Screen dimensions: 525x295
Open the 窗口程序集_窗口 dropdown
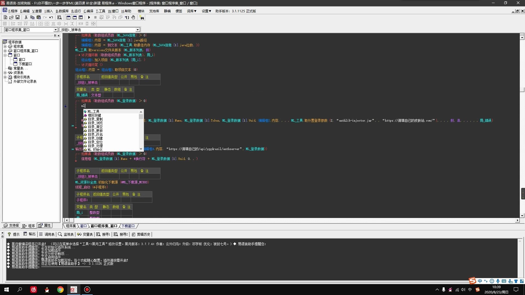[56, 29]
